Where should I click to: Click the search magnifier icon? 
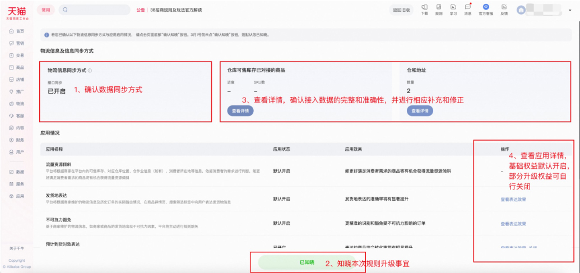click(66, 10)
